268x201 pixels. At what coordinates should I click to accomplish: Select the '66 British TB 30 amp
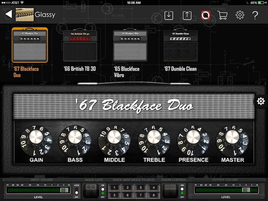tap(80, 46)
